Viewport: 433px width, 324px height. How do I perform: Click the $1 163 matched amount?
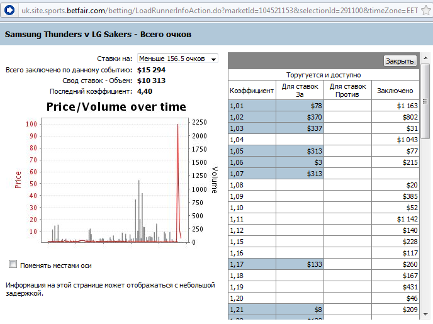[407, 106]
